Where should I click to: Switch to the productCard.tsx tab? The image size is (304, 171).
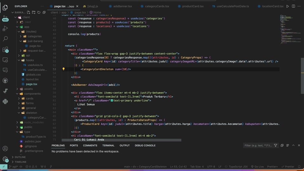coord(191,6)
